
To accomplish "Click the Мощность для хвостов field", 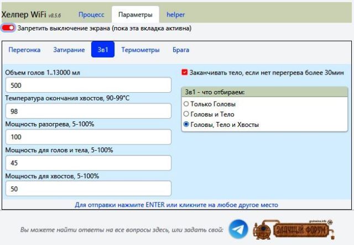I will 88,189.
